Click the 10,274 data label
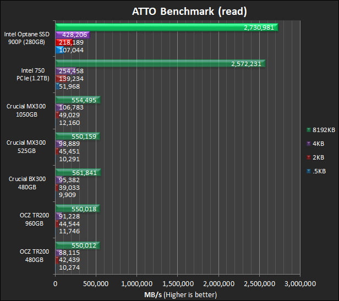Screen dimensions: 339x301 (69, 267)
